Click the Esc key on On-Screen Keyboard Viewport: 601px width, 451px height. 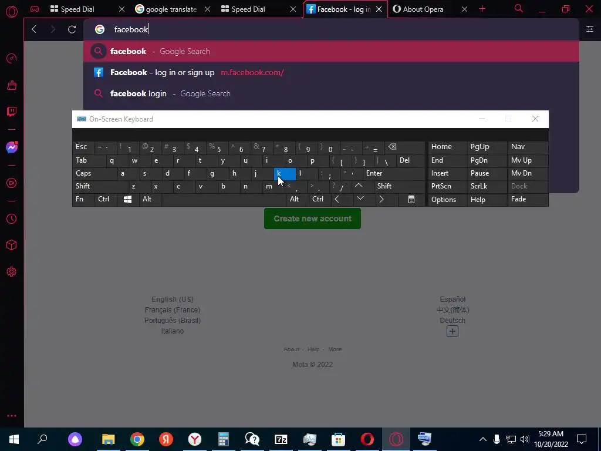83,147
